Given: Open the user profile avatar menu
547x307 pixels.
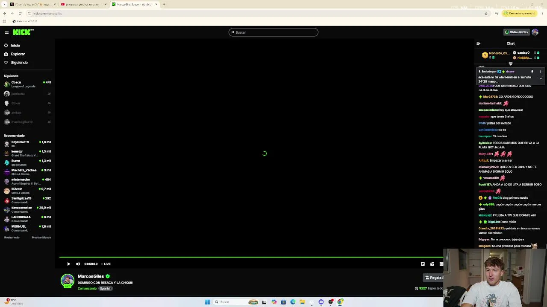Looking at the screenshot, I should [x=535, y=32].
